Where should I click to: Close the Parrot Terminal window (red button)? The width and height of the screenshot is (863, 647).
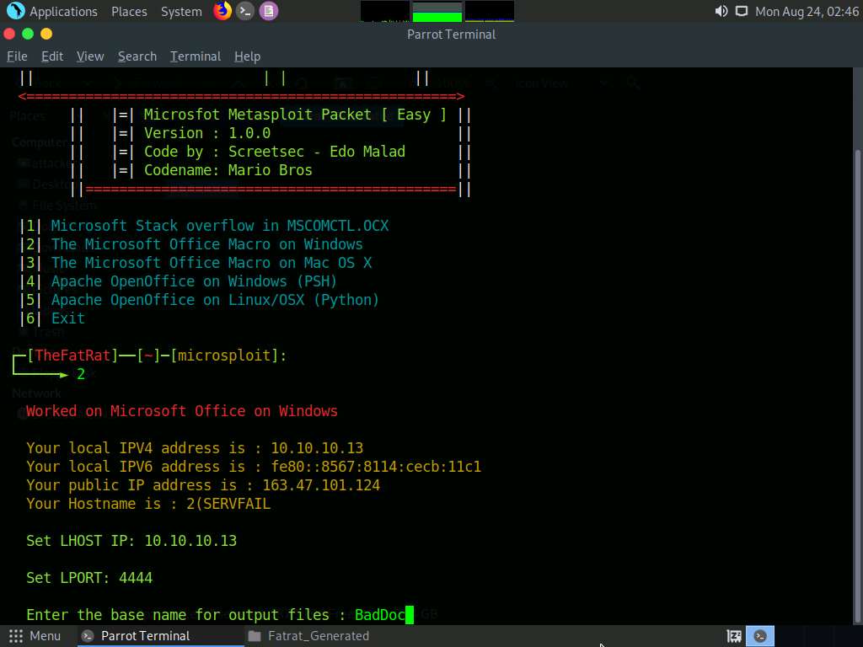[x=9, y=34]
